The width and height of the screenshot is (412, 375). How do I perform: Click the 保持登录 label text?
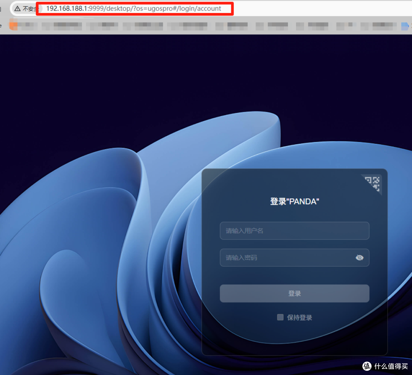click(299, 317)
